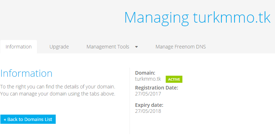
Task: Select the expiry date 27/05/2018
Action: (x=148, y=111)
